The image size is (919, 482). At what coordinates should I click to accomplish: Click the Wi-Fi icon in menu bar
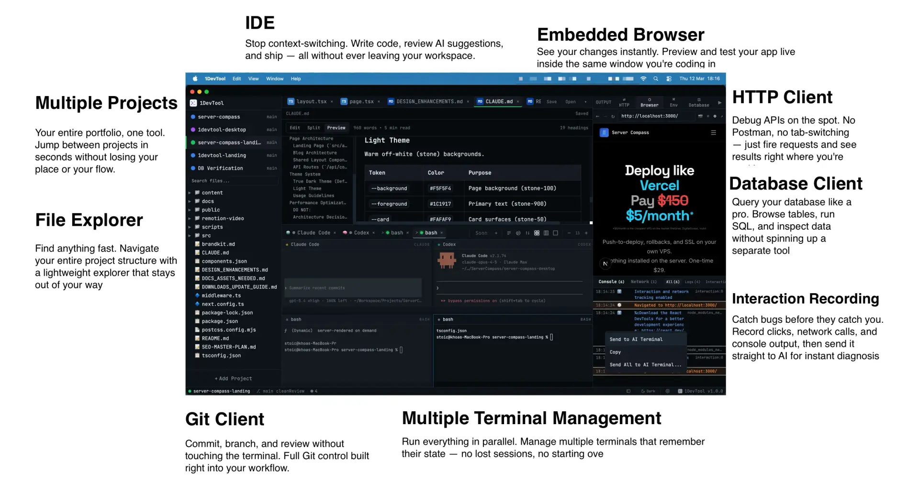(x=643, y=78)
